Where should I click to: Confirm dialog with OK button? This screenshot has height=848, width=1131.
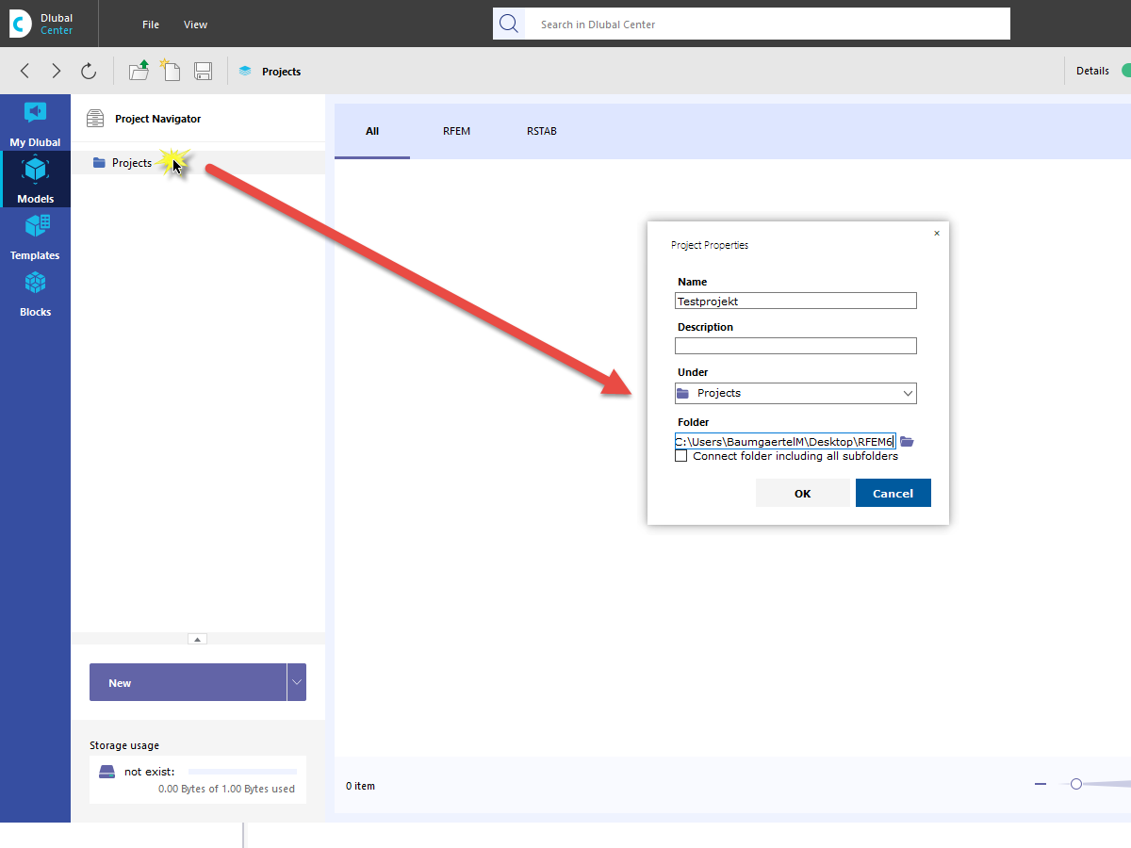click(802, 493)
